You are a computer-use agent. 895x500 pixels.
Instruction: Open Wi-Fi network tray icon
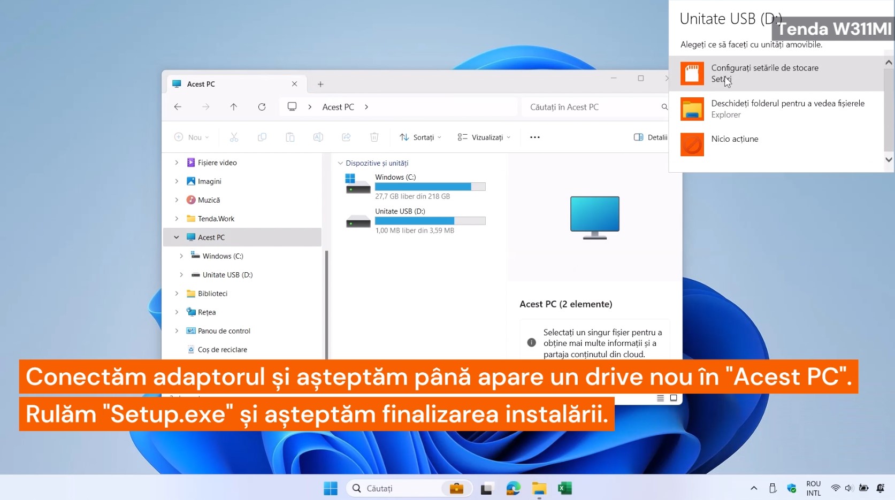click(835, 488)
